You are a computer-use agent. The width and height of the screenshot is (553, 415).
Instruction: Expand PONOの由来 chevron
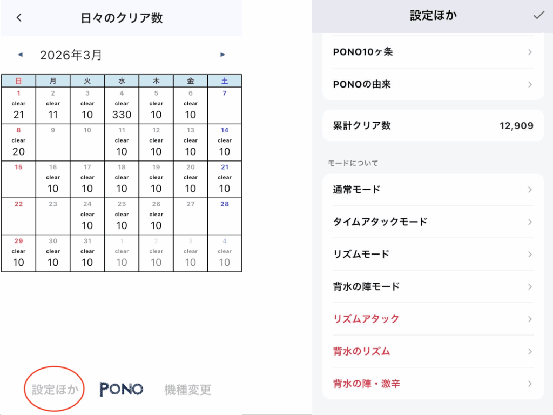click(530, 84)
